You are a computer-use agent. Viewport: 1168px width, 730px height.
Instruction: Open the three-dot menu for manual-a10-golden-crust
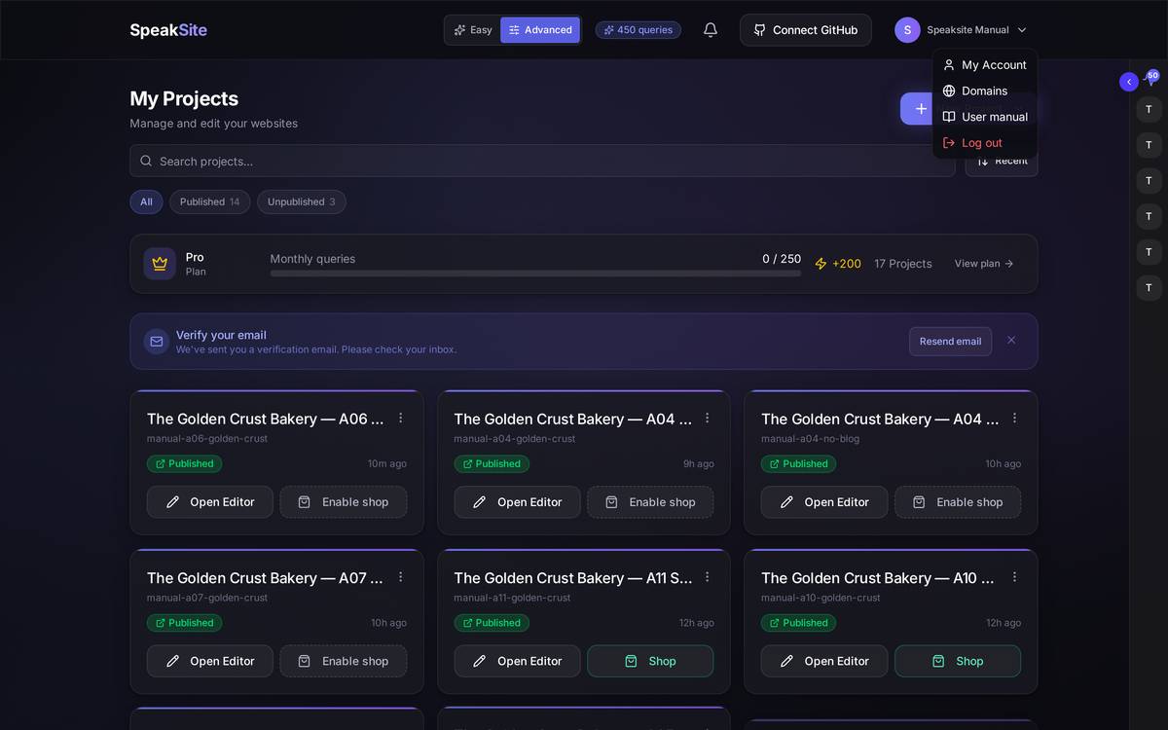1014,577
